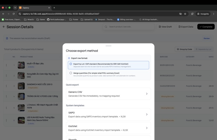Open the Free Icons, Clipart bookmark
The height and width of the screenshot is (140, 217).
(11, 20)
